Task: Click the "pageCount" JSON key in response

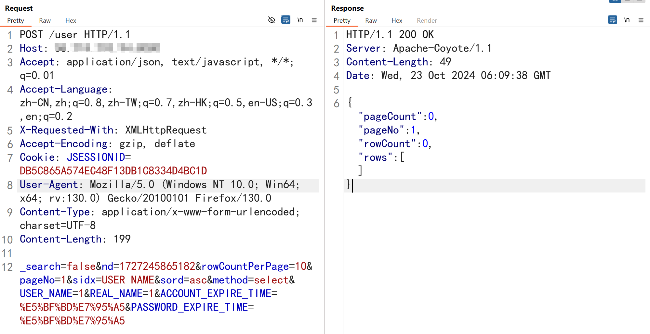Action: click(x=390, y=116)
